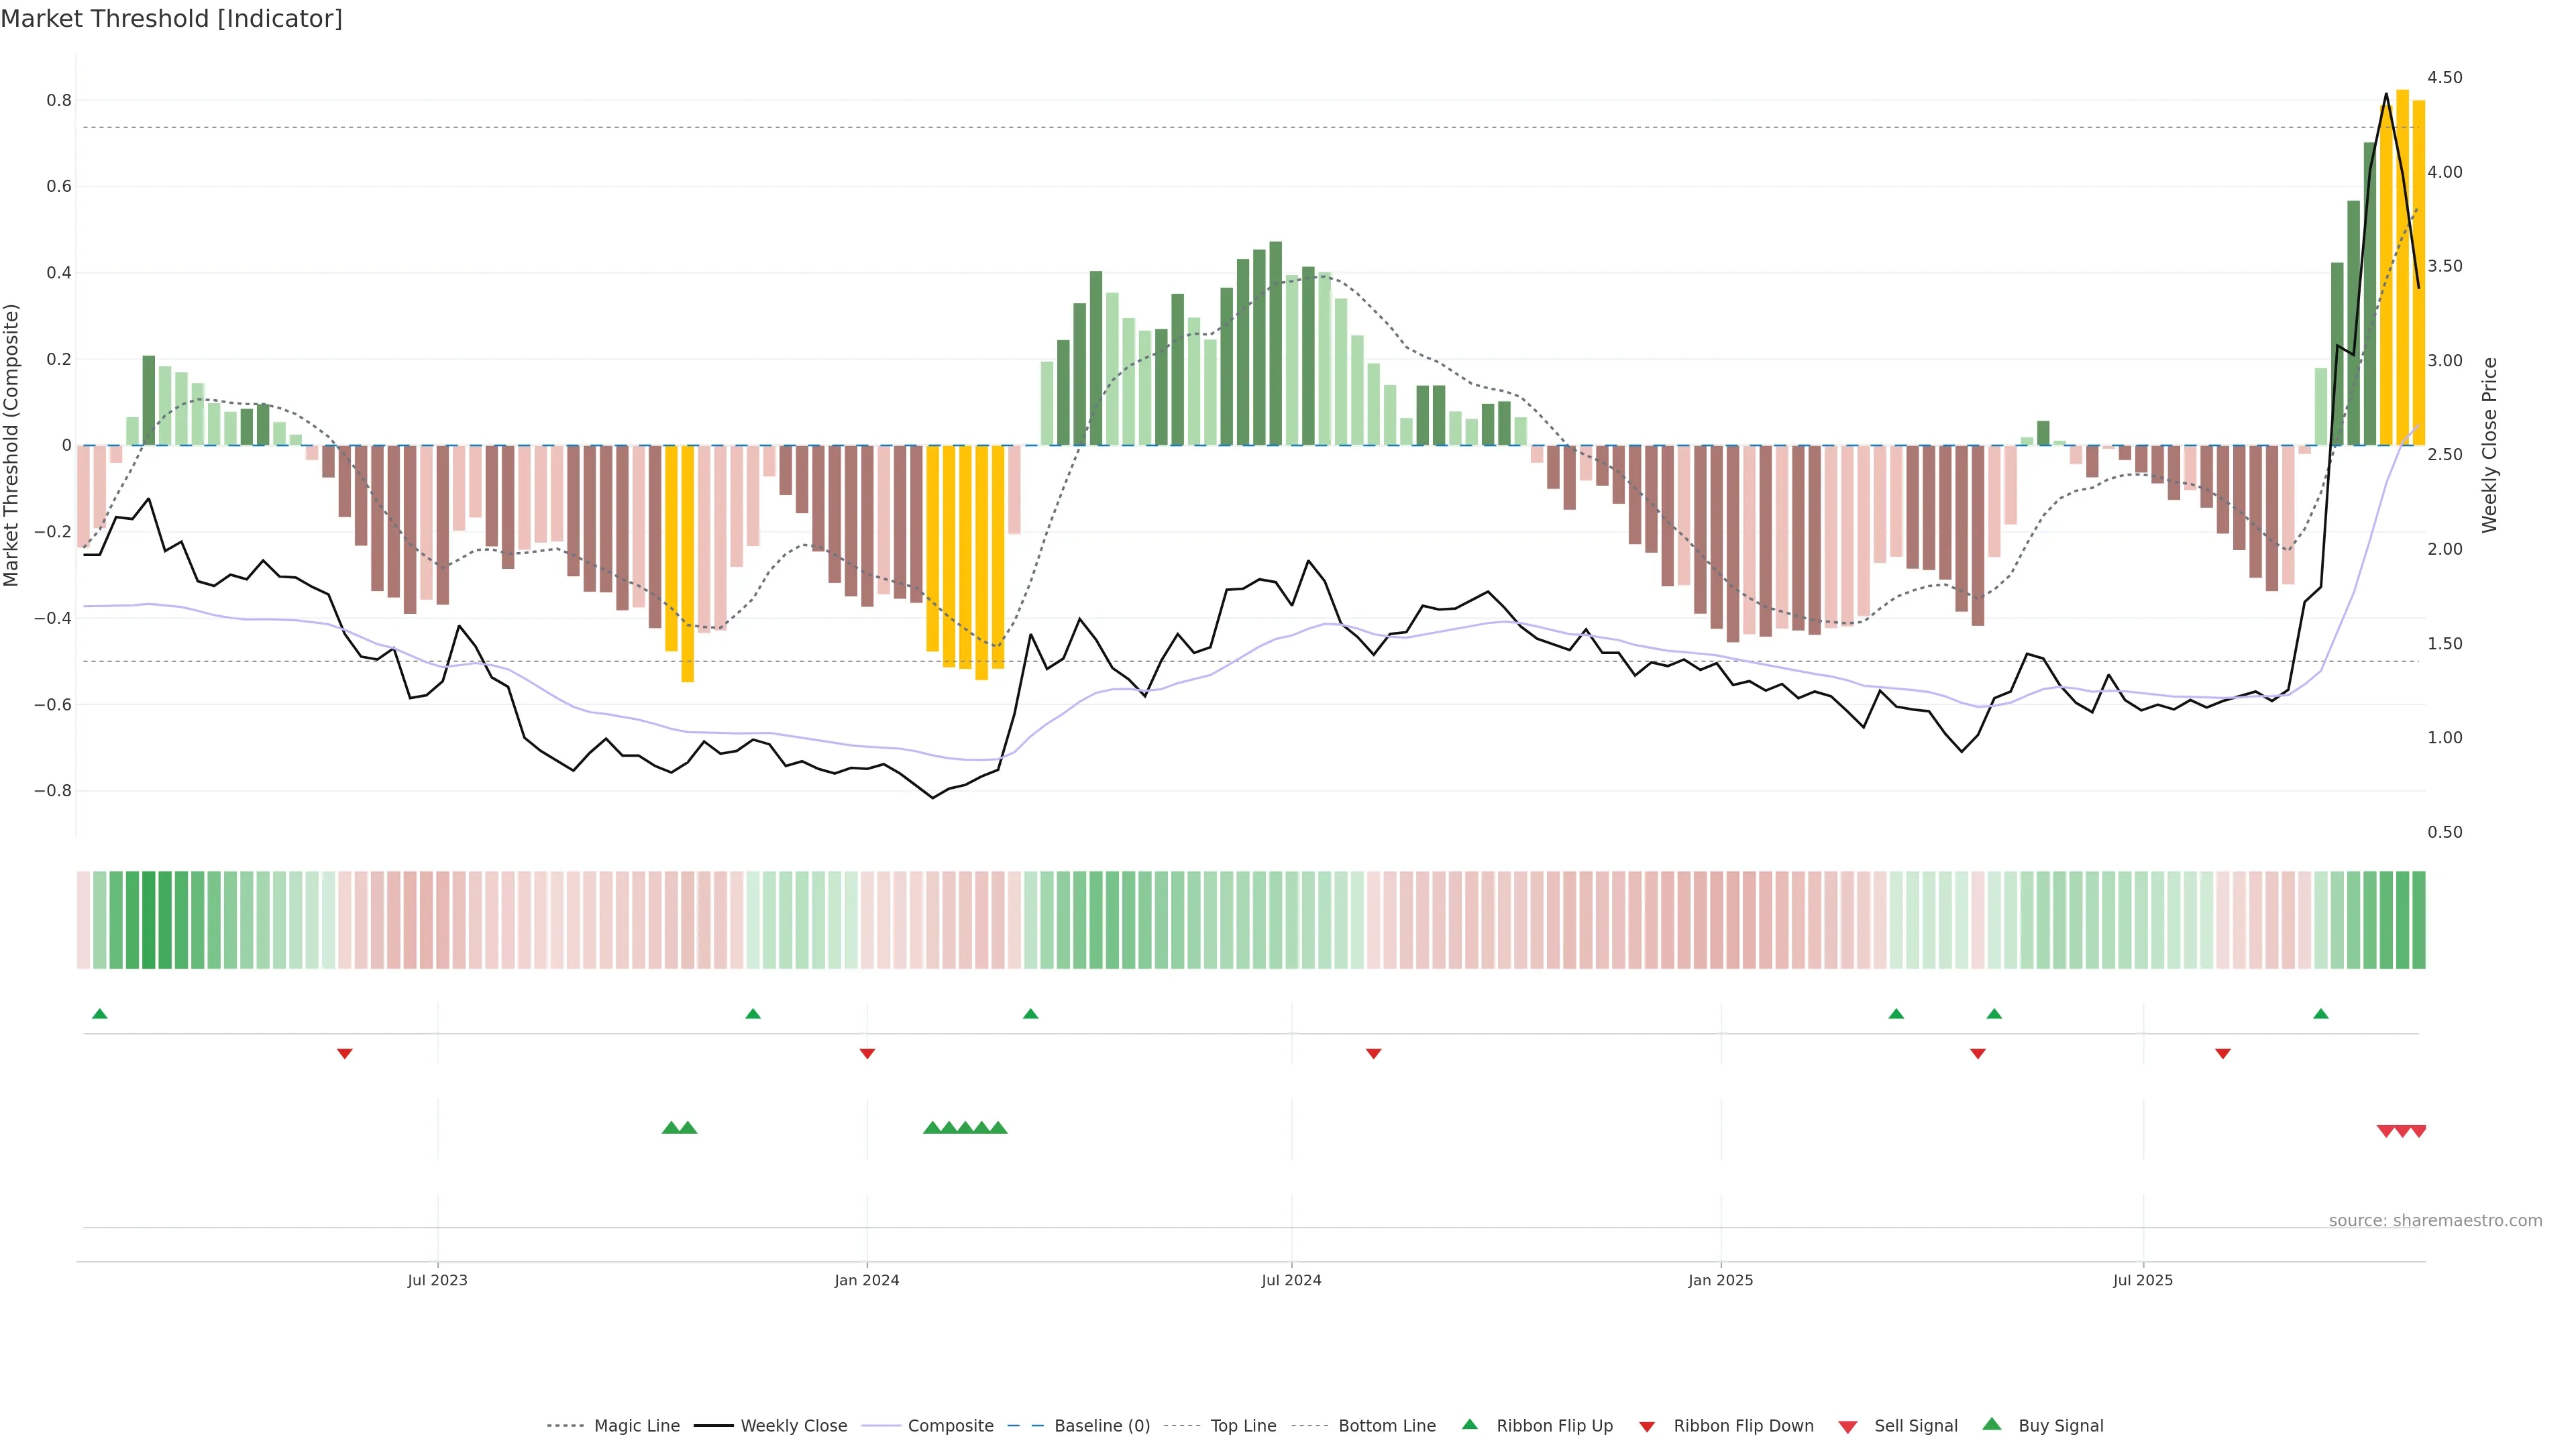Click the Top Line legend label
The image size is (2576, 1449).
click(x=1243, y=1425)
